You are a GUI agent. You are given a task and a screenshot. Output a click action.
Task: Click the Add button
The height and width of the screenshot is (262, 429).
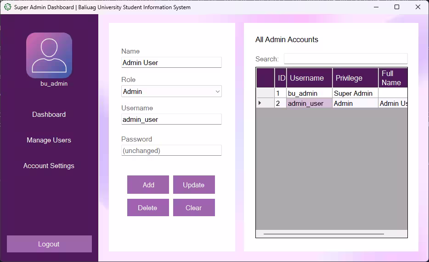(x=148, y=185)
